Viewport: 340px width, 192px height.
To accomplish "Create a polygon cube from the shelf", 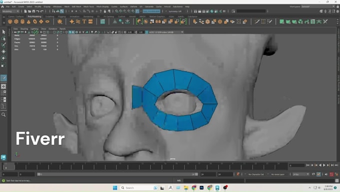I will point(16,22).
